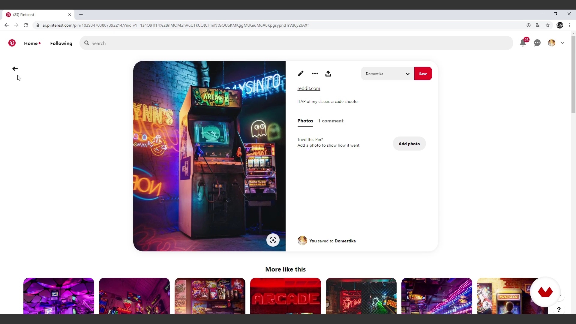Viewport: 576px width, 324px height.
Task: Click the 'ITAP of my classic arcade shooter' text
Action: [x=328, y=101]
